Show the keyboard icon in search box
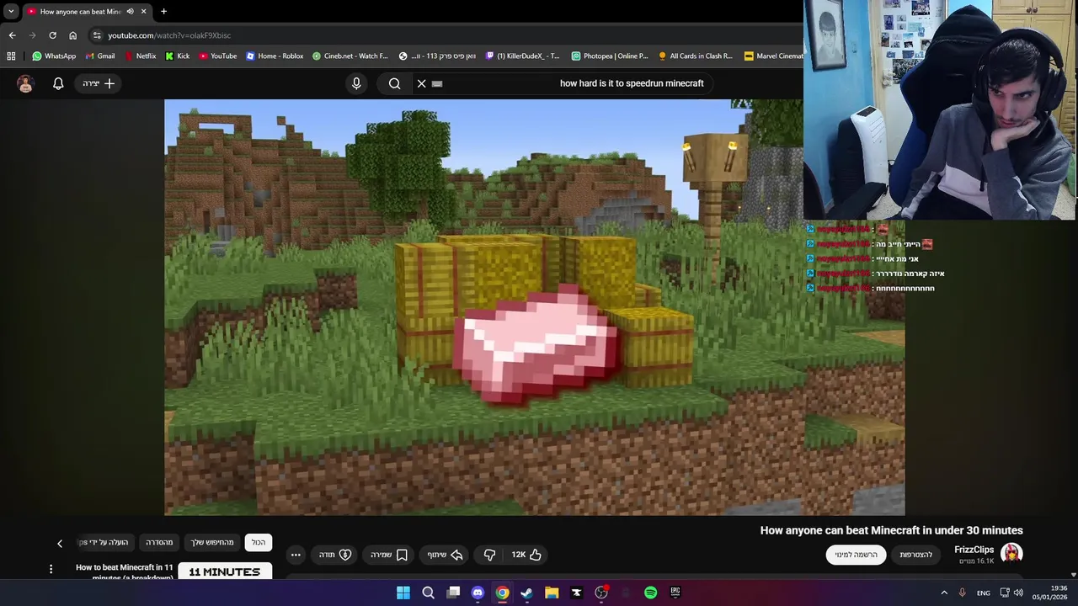Screen dimensions: 1078x606 (x=437, y=83)
